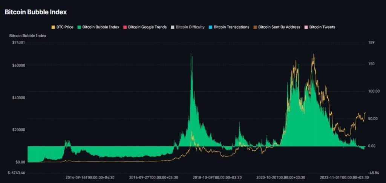Enable the Bitcoin Sent By Address series

click(x=277, y=27)
